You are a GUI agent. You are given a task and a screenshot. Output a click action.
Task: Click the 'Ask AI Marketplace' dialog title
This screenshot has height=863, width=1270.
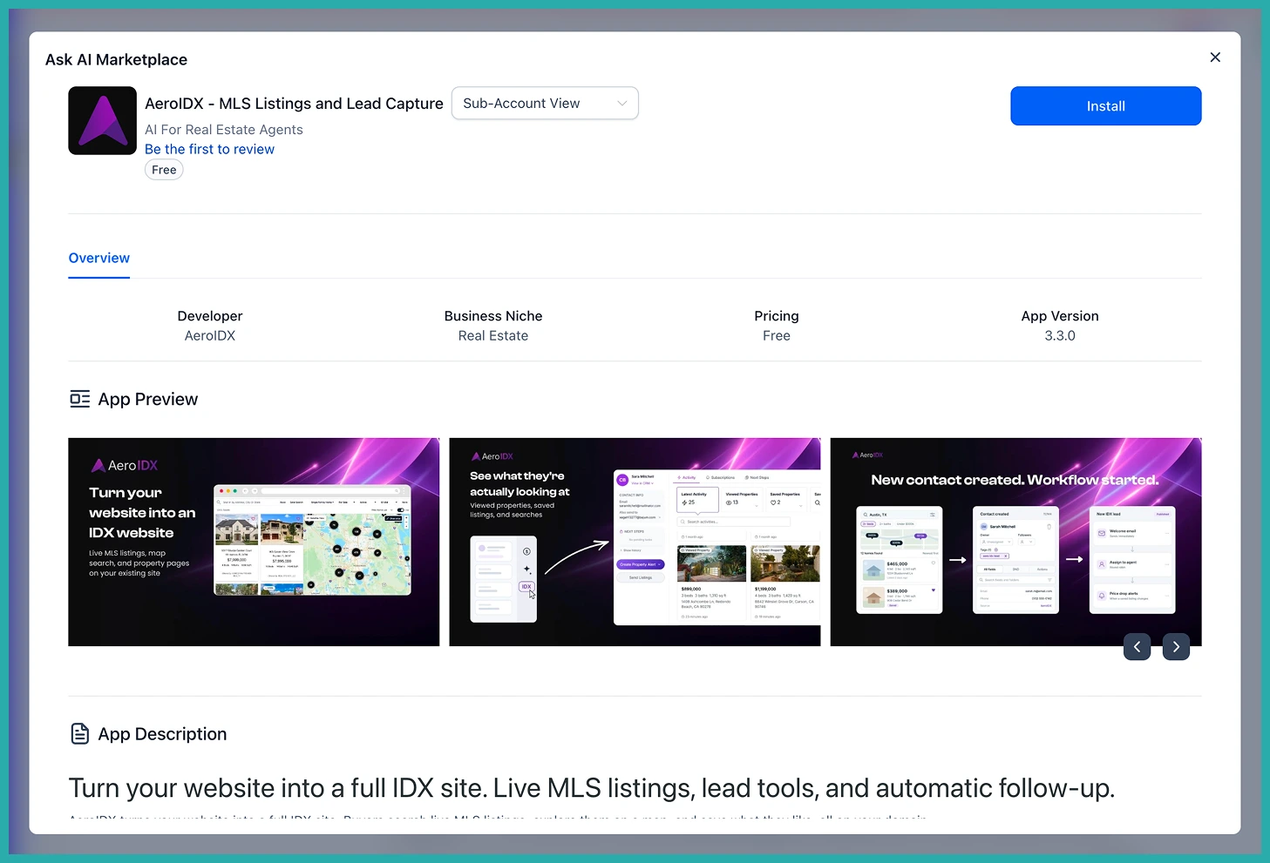click(x=116, y=59)
